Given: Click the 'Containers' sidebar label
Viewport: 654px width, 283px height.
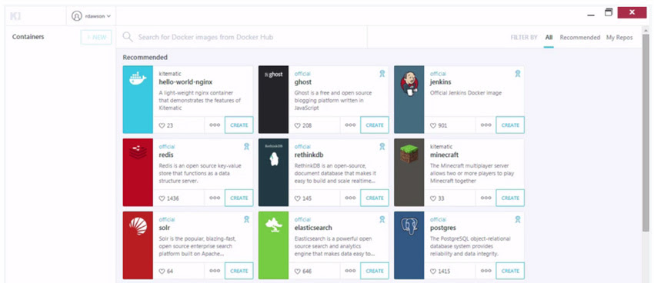Looking at the screenshot, I should [x=28, y=37].
